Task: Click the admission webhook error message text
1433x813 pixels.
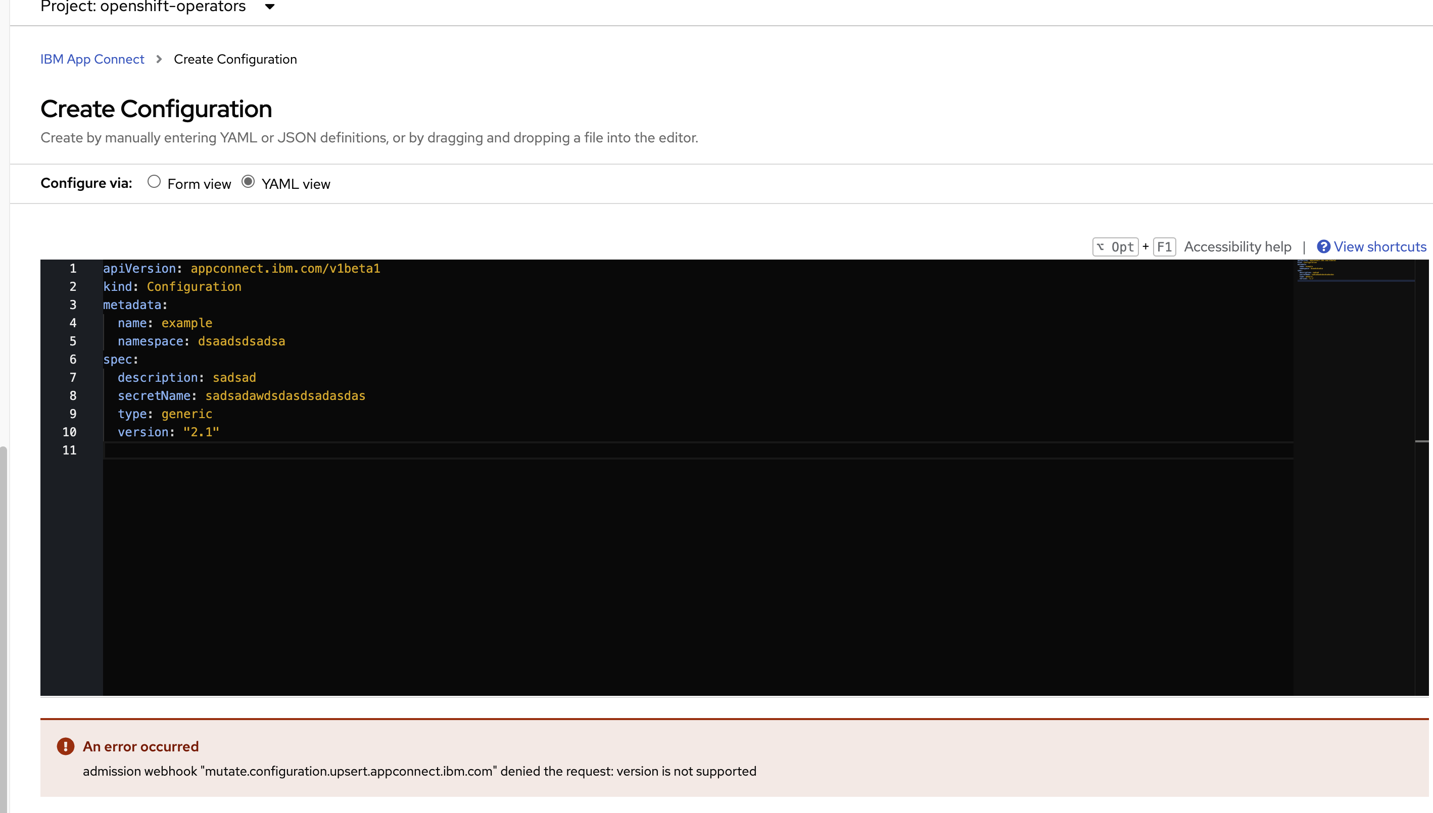Action: [419, 771]
